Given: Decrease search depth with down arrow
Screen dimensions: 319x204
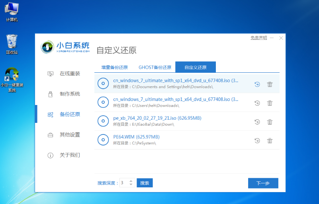Looking at the screenshot, I should click(131, 185).
